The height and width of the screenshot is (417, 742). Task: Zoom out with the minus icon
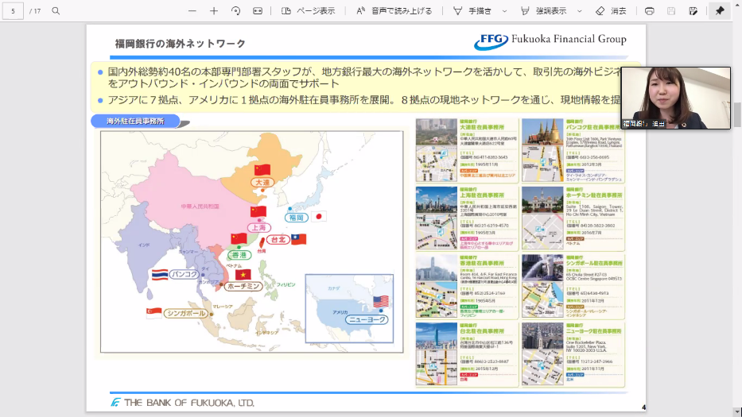(x=192, y=10)
